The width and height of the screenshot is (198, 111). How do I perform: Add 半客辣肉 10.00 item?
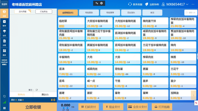coord(71,59)
